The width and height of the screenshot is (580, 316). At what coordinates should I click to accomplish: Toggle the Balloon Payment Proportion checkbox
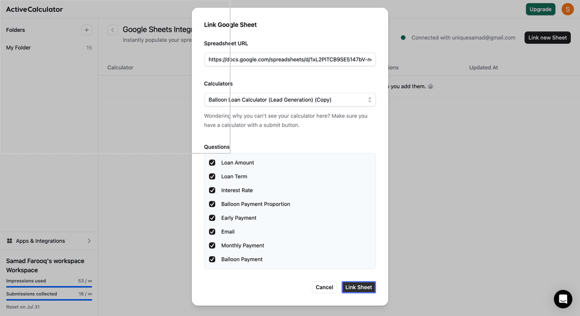click(212, 204)
